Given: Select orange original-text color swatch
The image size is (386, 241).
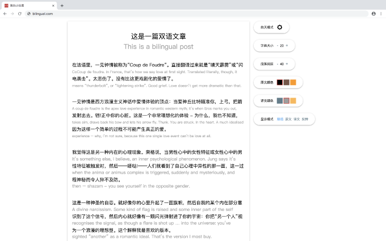Looking at the screenshot, I should tap(293, 82).
